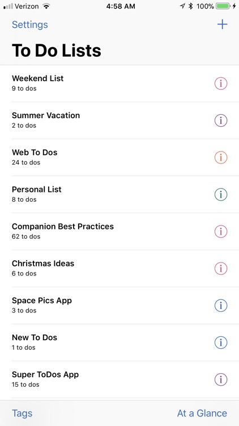239x426 pixels.
Task: Tap the battery indicator in status bar
Action: [x=223, y=6]
